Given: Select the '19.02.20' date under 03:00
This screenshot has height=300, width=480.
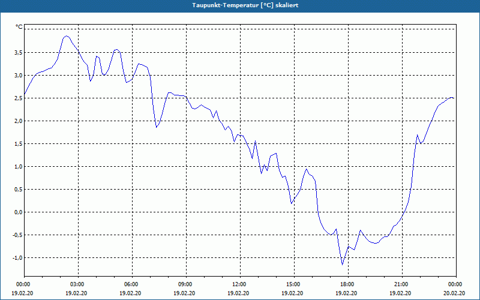Looking at the screenshot, I should (77, 293).
